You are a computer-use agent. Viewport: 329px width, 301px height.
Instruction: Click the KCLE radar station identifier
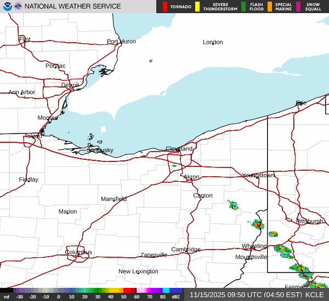point(314,294)
